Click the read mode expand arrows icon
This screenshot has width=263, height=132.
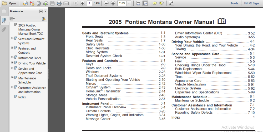pyautogui.click(x=171, y=3)
